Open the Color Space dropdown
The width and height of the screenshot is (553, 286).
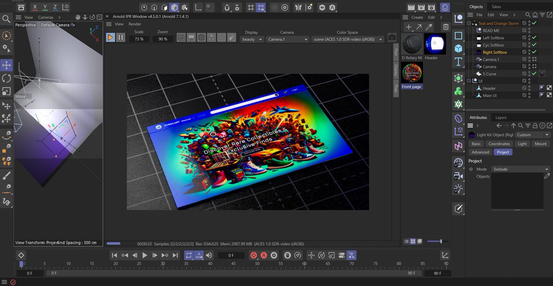point(347,39)
